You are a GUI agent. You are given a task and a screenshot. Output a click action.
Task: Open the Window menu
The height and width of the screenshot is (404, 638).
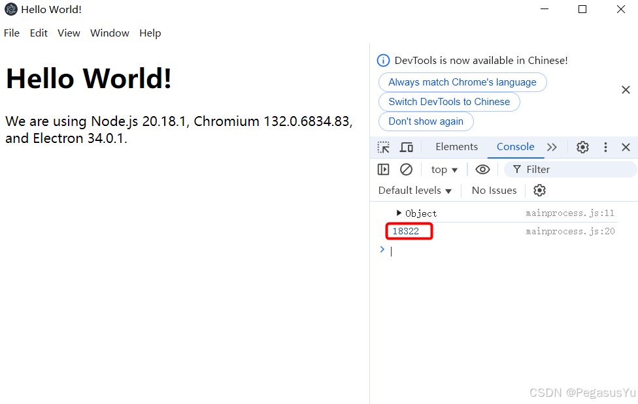tap(110, 33)
